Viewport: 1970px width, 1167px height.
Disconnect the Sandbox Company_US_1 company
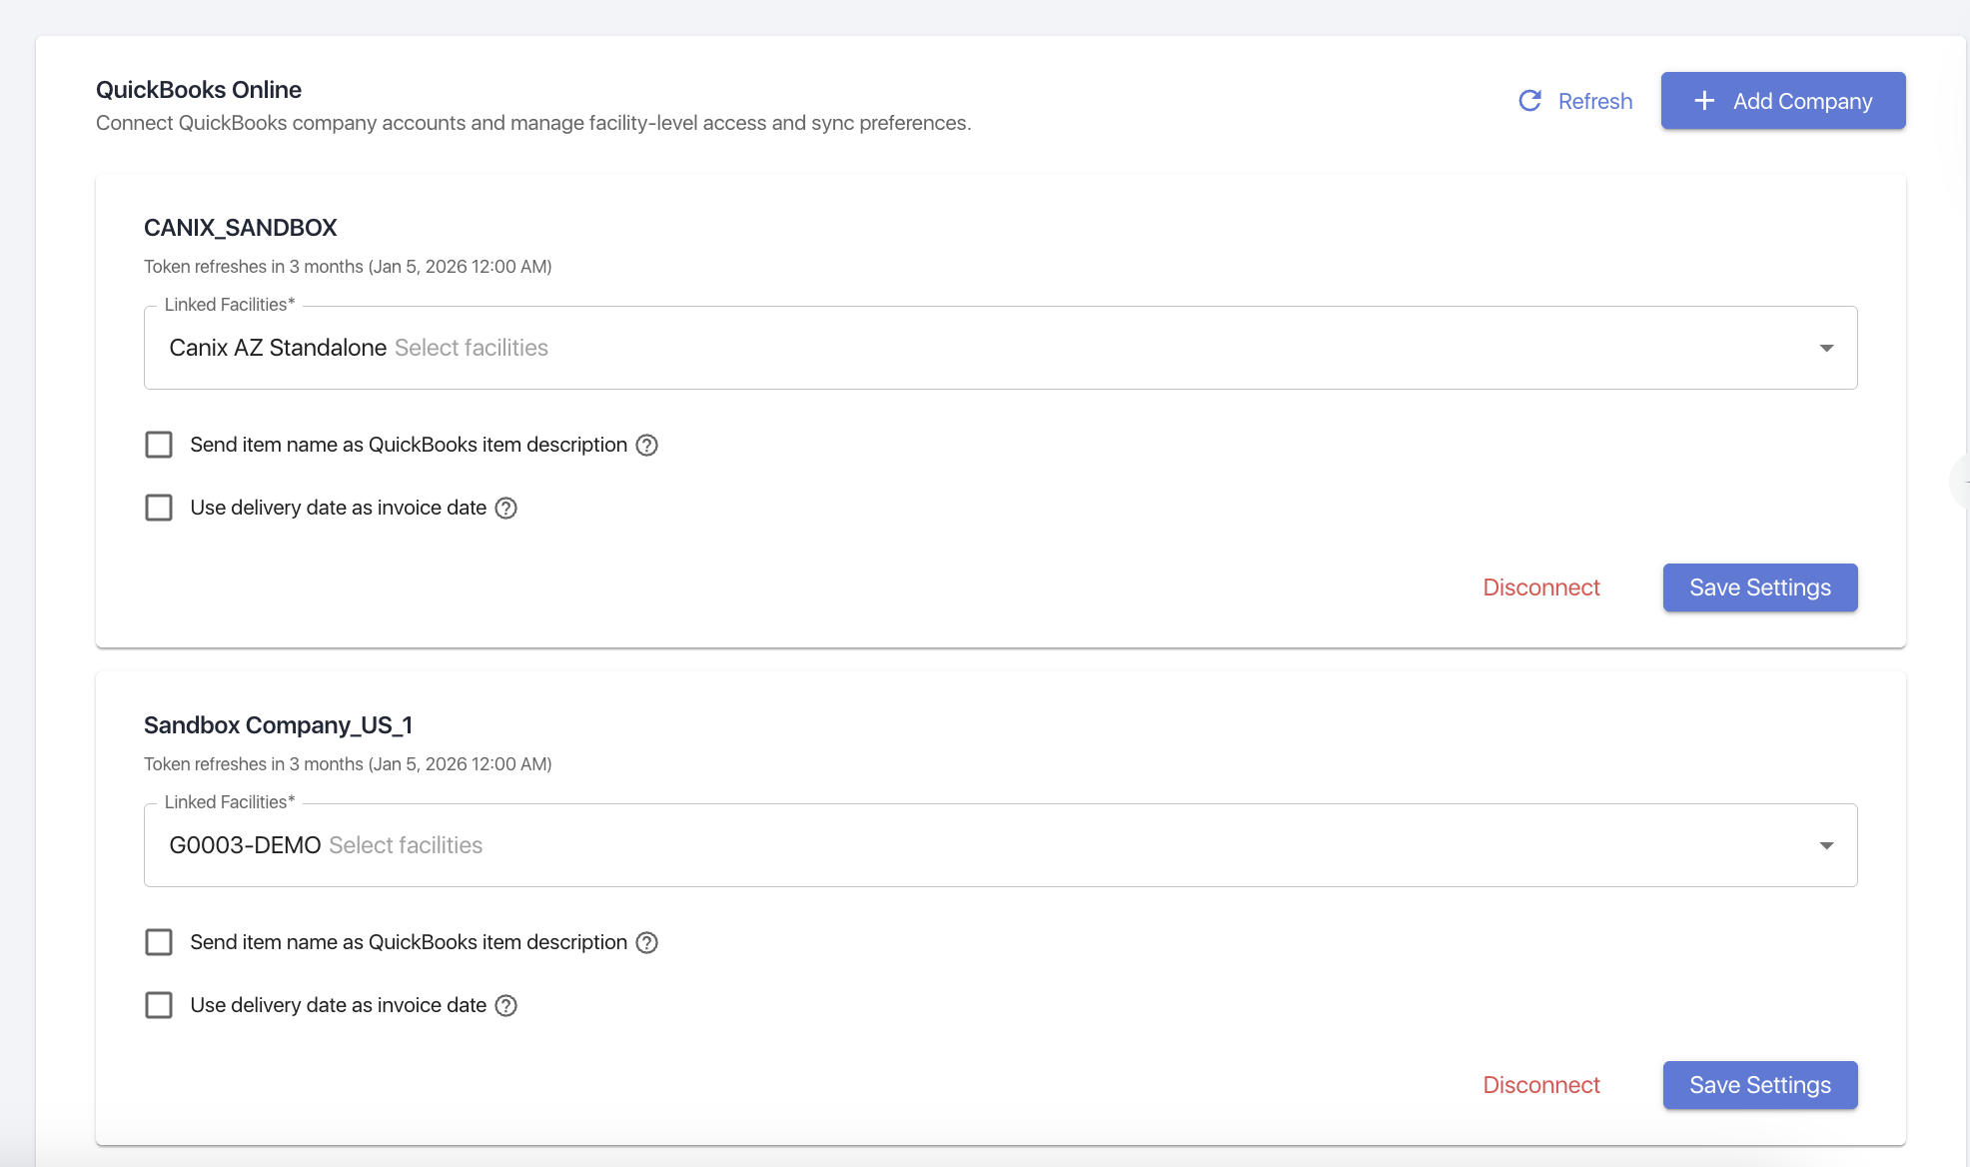pos(1540,1085)
